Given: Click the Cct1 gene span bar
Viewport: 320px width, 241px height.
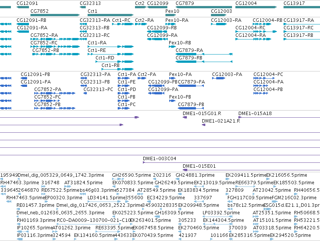Looking at the screenshot, I should tap(111, 15).
